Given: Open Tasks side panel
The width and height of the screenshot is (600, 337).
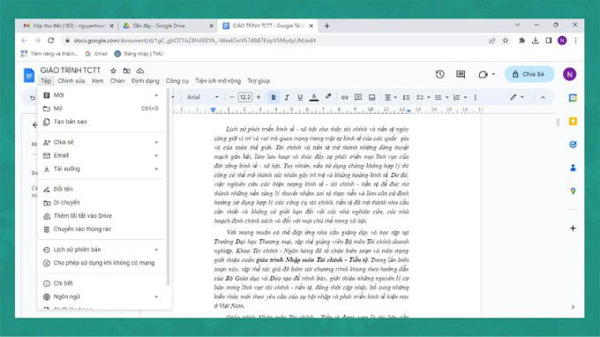Looking at the screenshot, I should point(573,145).
